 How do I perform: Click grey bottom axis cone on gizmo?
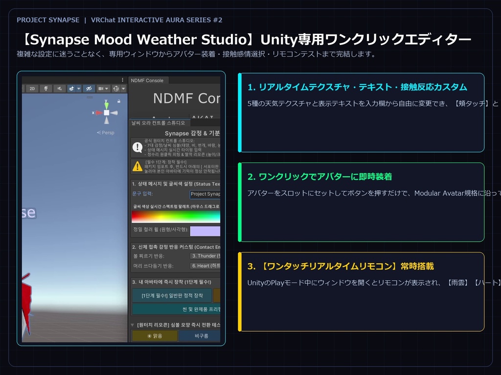(106, 120)
